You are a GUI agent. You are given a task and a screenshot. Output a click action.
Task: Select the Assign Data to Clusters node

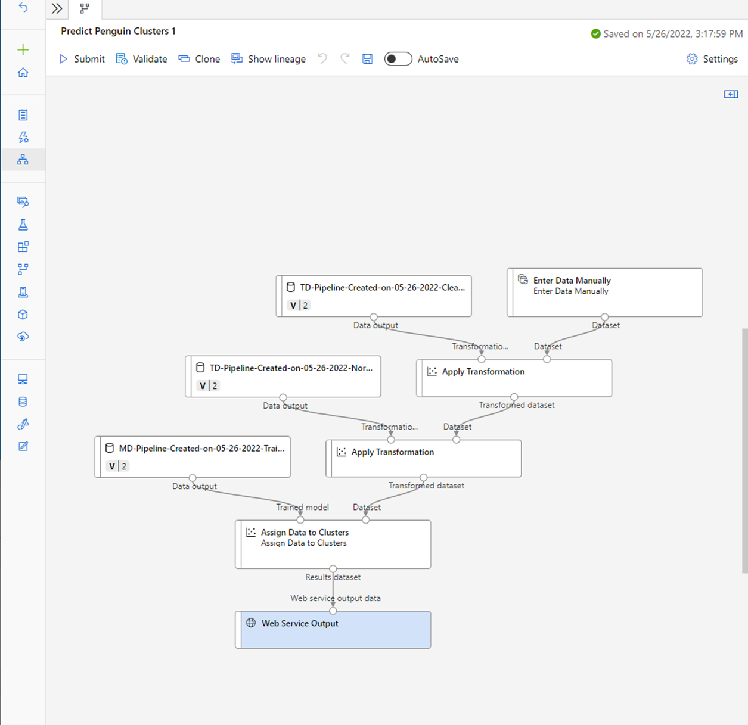coord(333,544)
